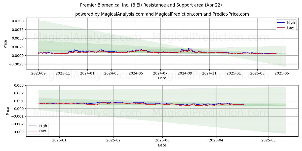
Task: Click the '2025-01' tick label in the top chart
Action: click(234, 73)
